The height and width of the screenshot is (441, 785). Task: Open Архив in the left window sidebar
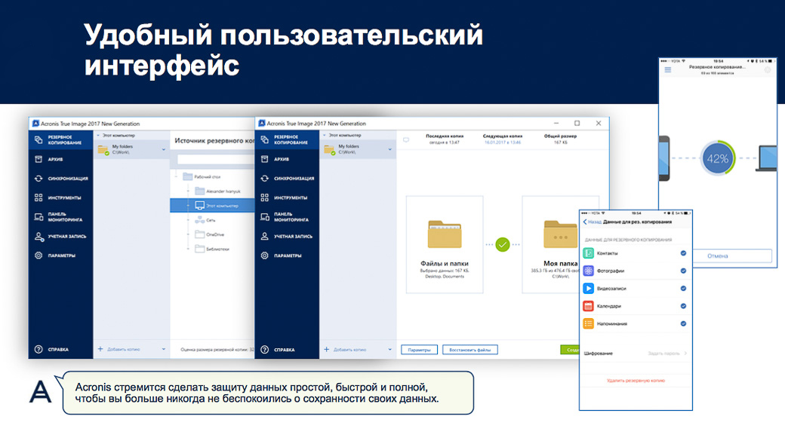click(60, 159)
